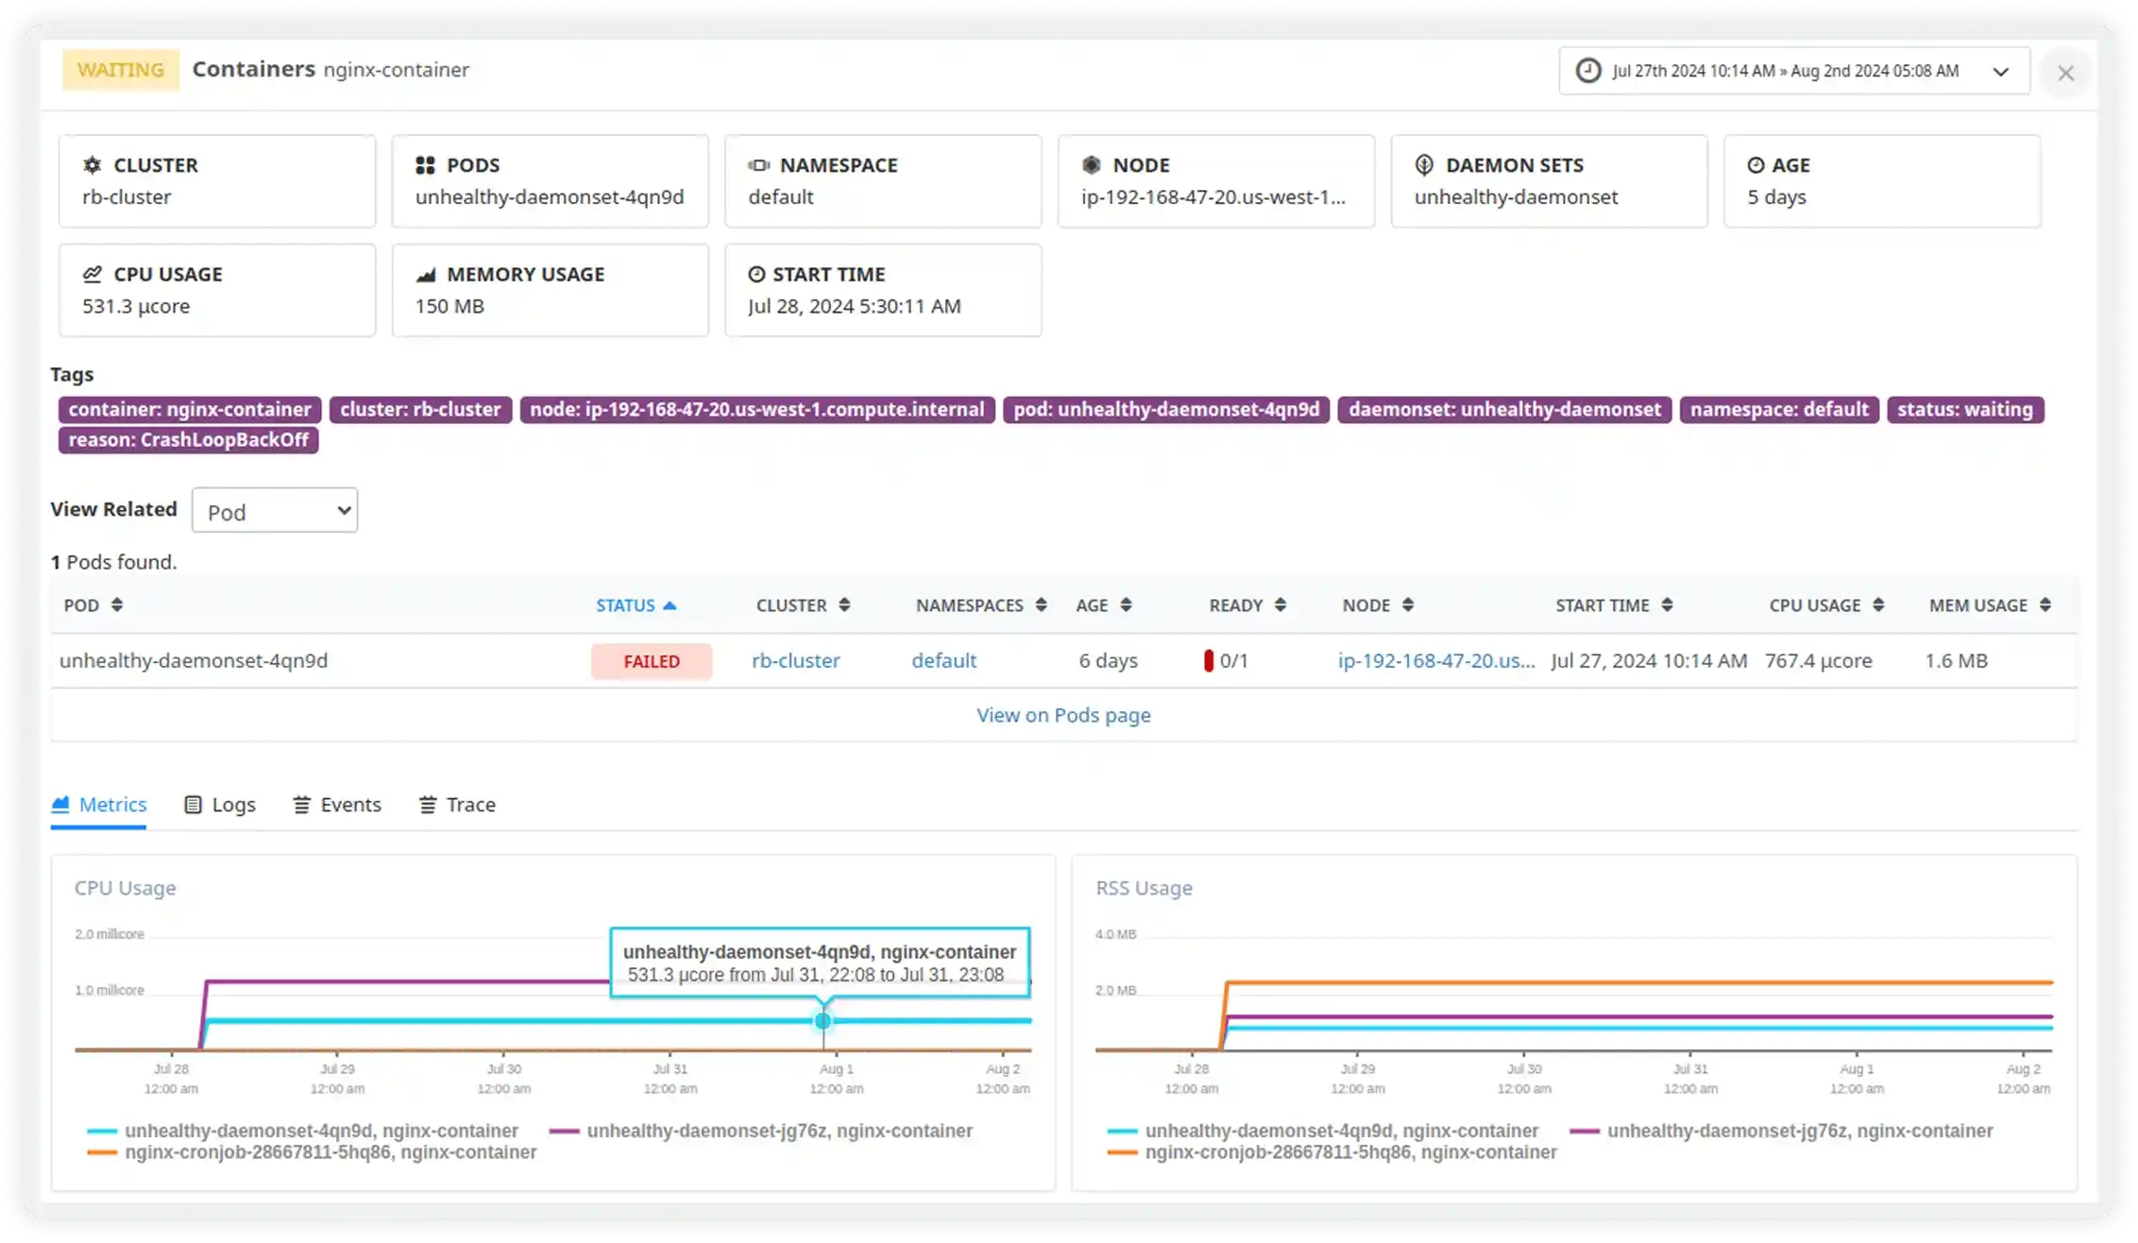Click the Memory Usage chart icon
This screenshot has width=2138, height=1243.
[x=427, y=273]
